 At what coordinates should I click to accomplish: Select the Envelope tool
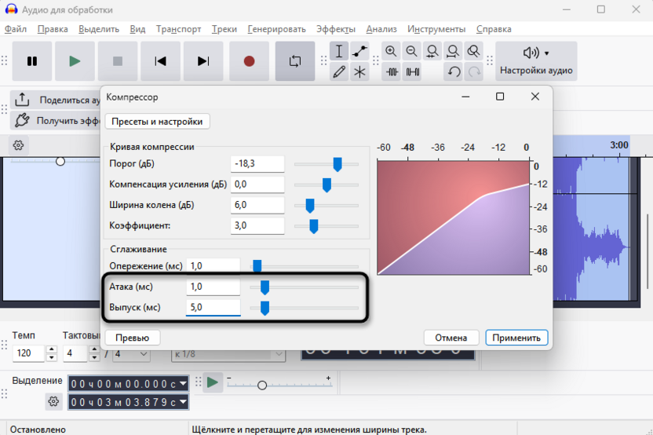click(359, 52)
